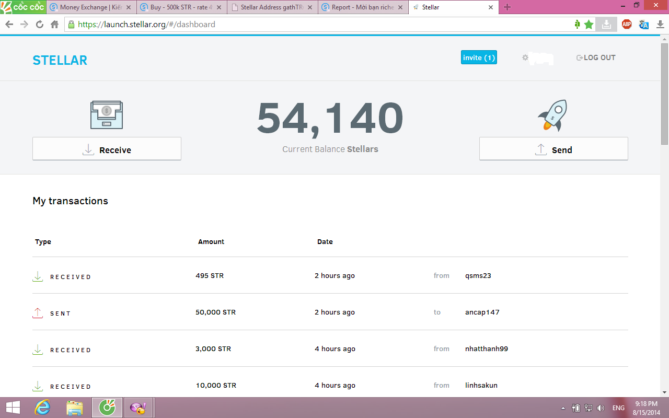Screen dimensions: 669x418
Task: Click the 50,000 STR amount
Action: pos(216,312)
